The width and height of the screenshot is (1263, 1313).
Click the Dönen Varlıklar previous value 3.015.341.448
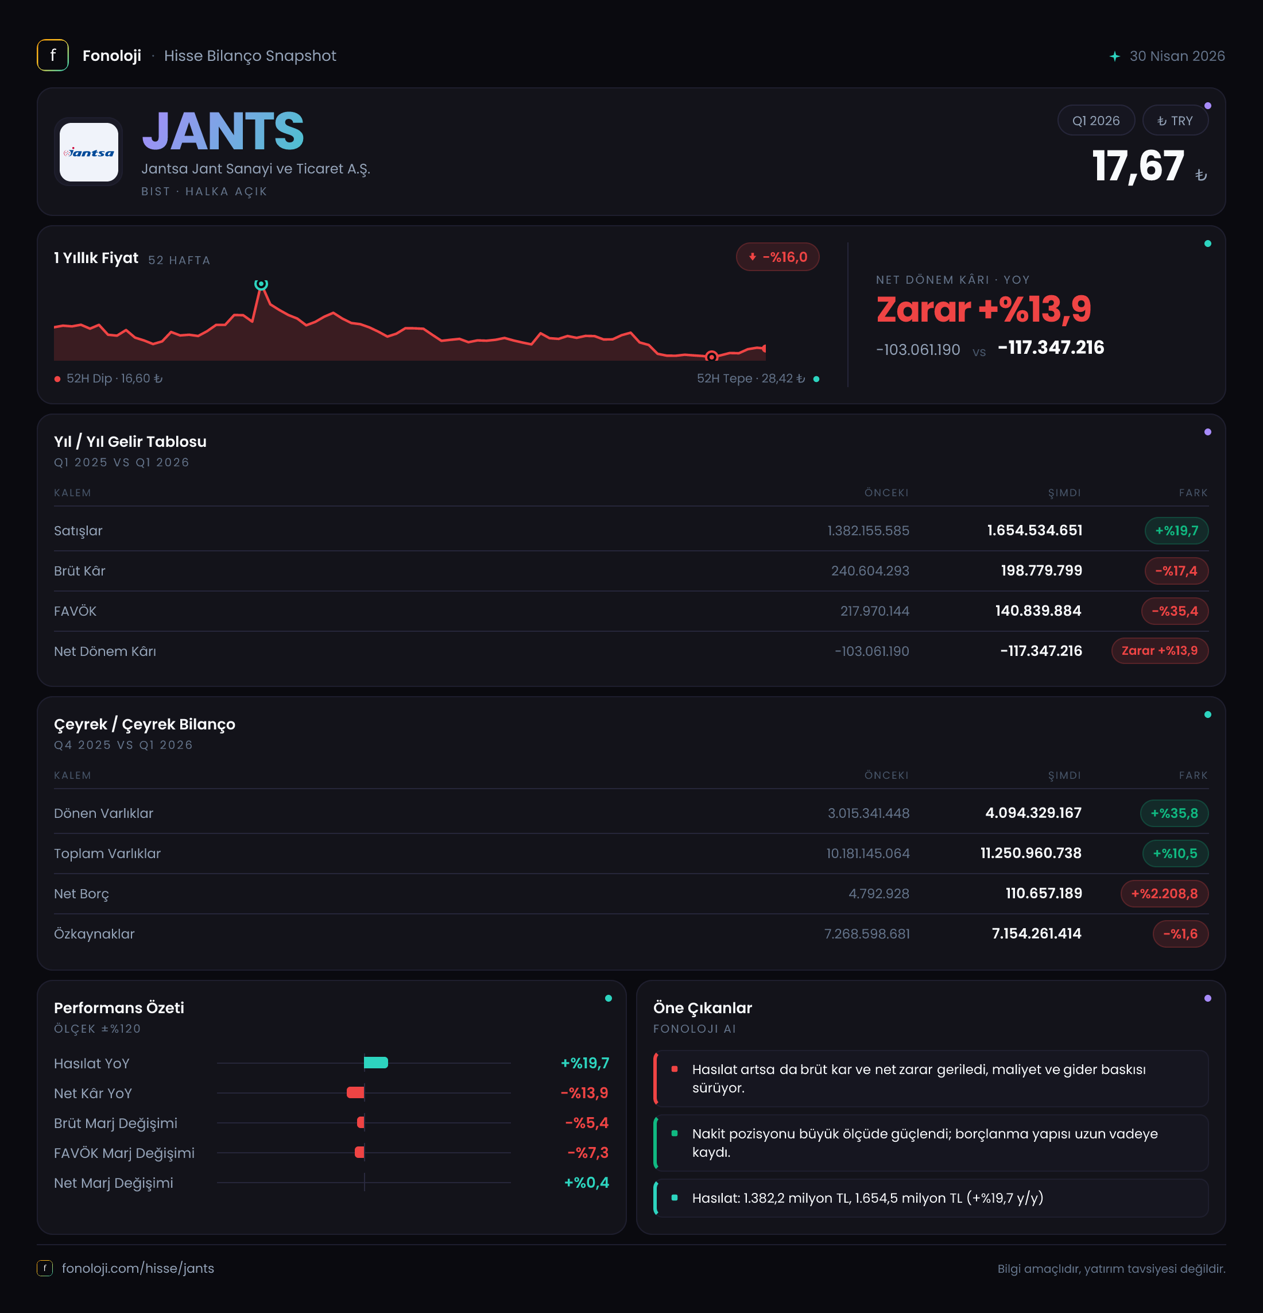pyautogui.click(x=869, y=813)
